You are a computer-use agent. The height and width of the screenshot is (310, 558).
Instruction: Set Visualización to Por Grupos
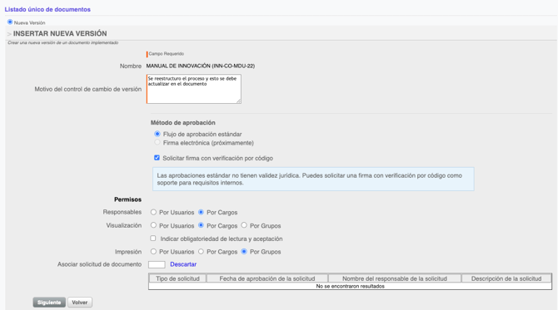(244, 225)
